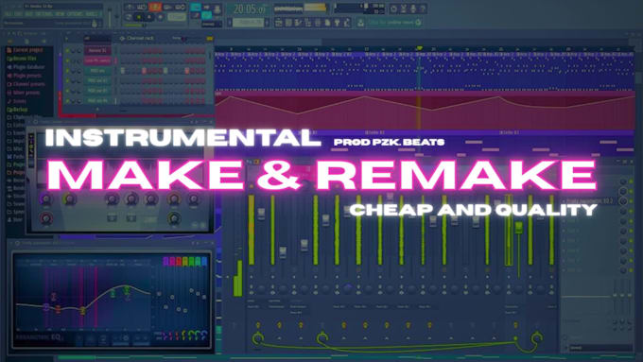Select the purple band token in Parametric EQ
The image size is (643, 362).
point(46,306)
